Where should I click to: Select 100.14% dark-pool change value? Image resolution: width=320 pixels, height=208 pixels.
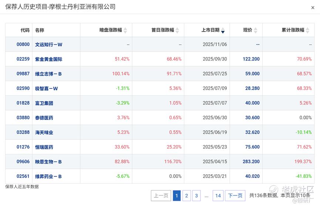coord(121,74)
